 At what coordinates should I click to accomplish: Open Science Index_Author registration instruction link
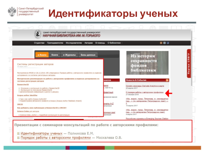coord(45,115)
